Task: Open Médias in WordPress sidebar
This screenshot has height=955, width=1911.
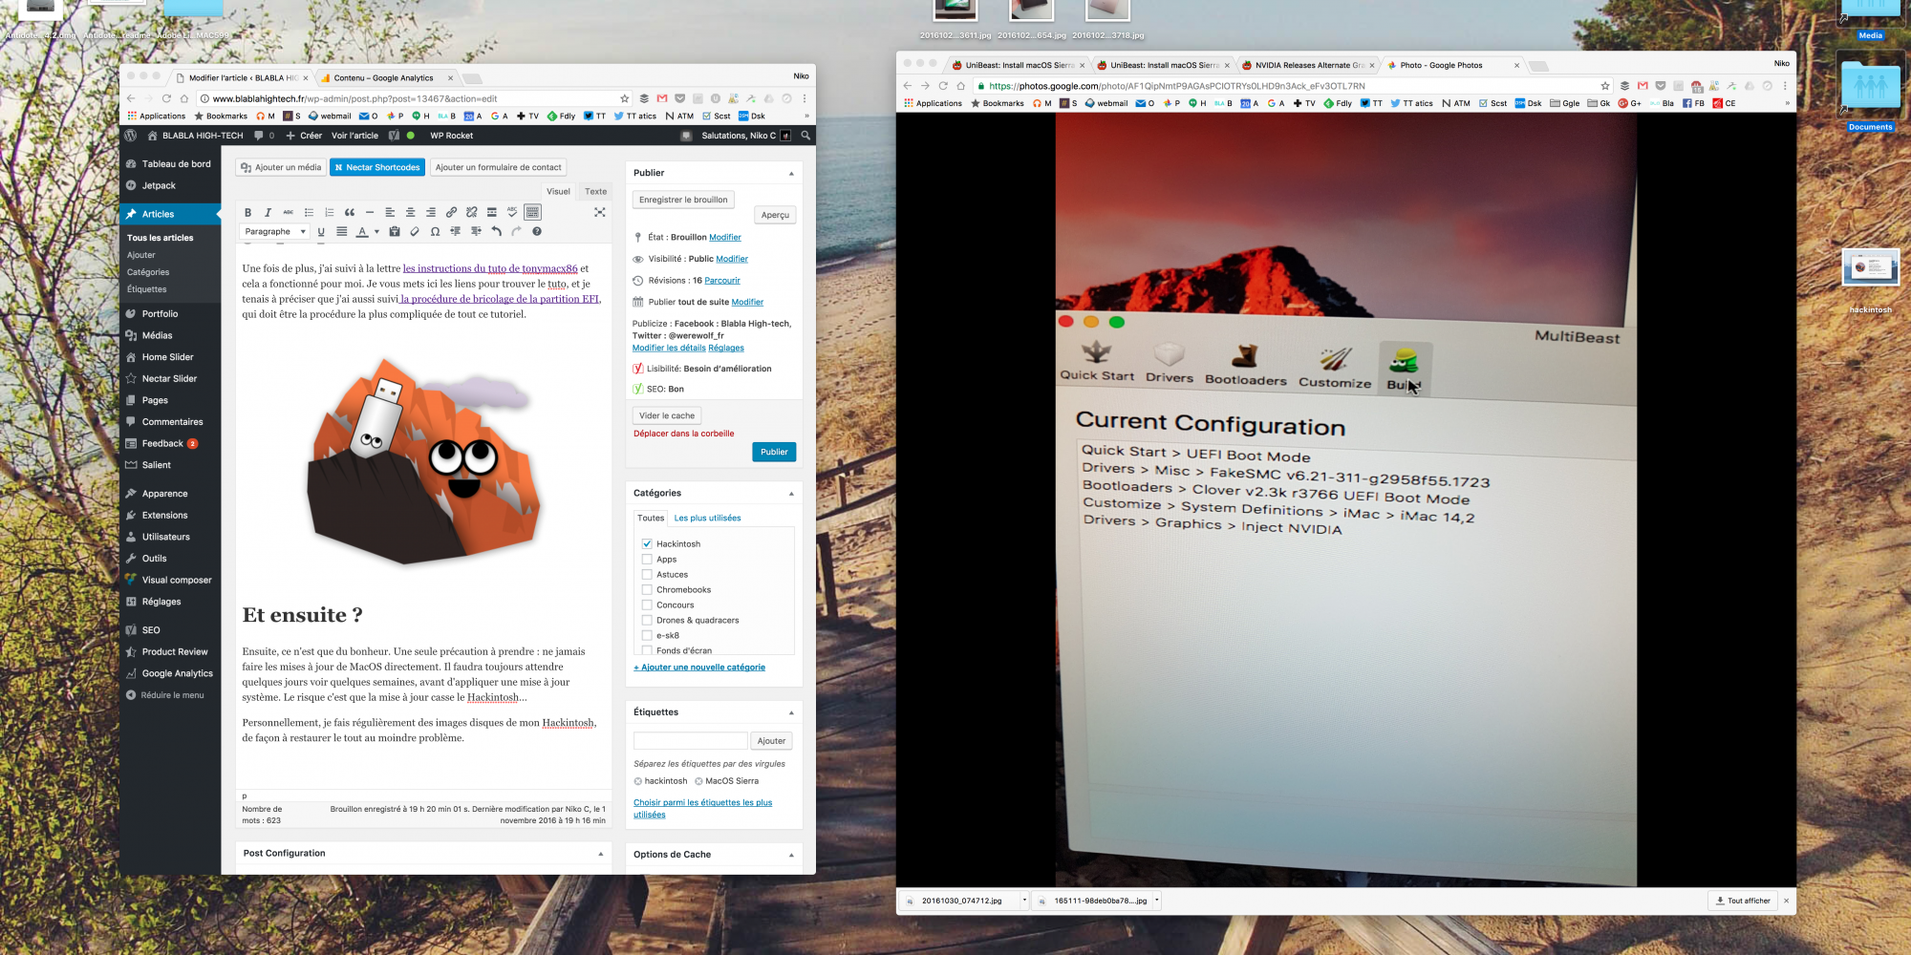Action: coord(157,335)
